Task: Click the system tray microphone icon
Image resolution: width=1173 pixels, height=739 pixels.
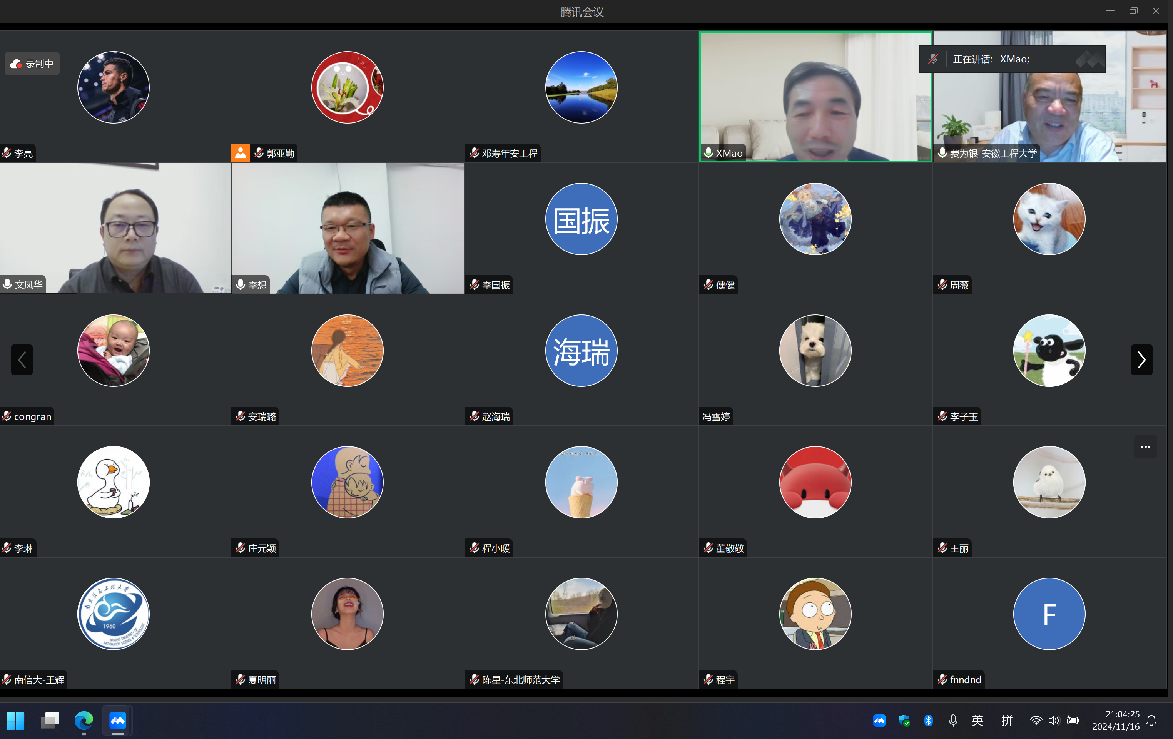Action: tap(953, 721)
